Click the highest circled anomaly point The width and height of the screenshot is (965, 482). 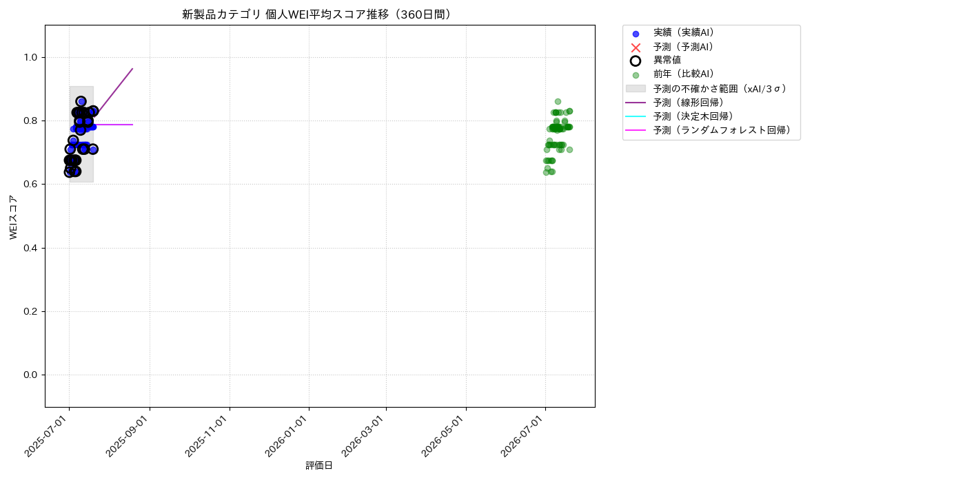(x=81, y=101)
